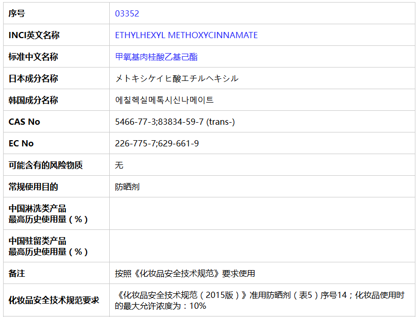Viewport: 418px width, 317px height.
Task: Open the 甲氧基肉桂酸乙基己酯 link
Action: pyautogui.click(x=156, y=57)
